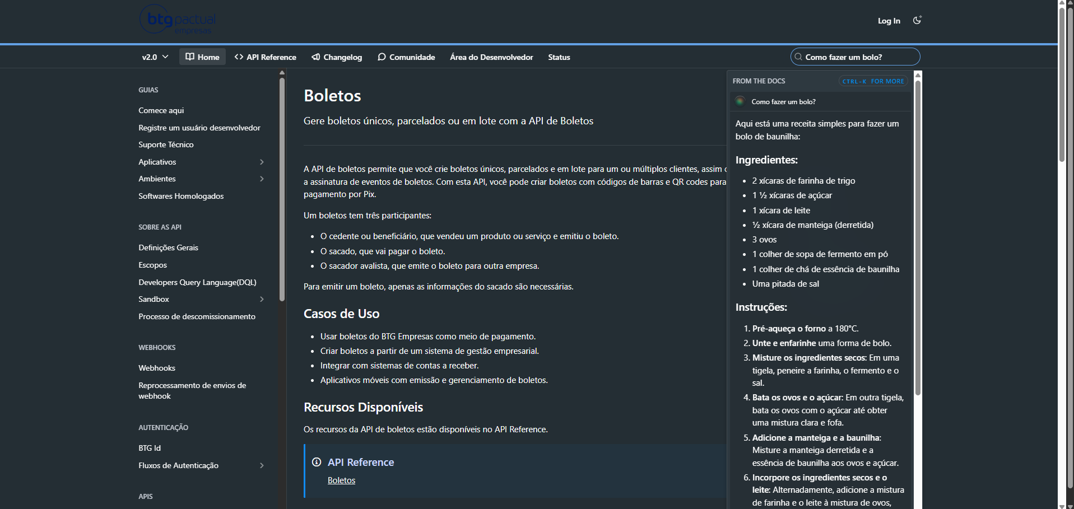Open the Suporte Técnico page
Screen dimensions: 1074x509
point(166,144)
